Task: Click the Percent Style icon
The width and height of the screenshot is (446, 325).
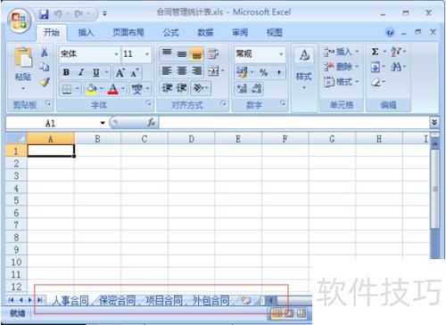Action: coord(264,72)
